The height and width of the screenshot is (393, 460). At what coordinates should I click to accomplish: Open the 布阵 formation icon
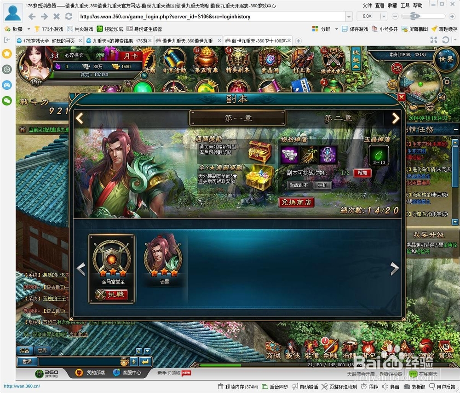coord(350,351)
